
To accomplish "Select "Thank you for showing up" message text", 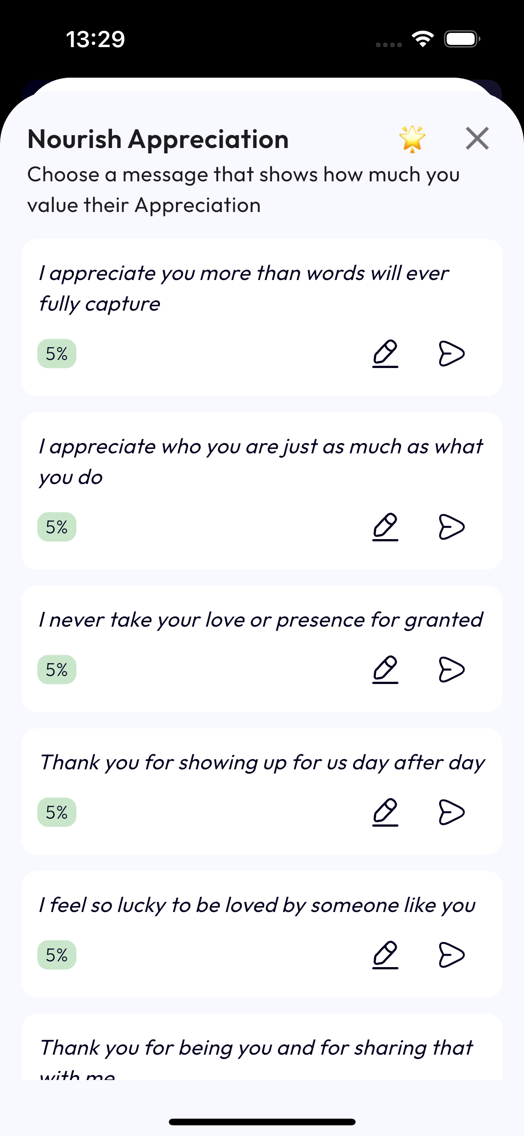I will (262, 763).
